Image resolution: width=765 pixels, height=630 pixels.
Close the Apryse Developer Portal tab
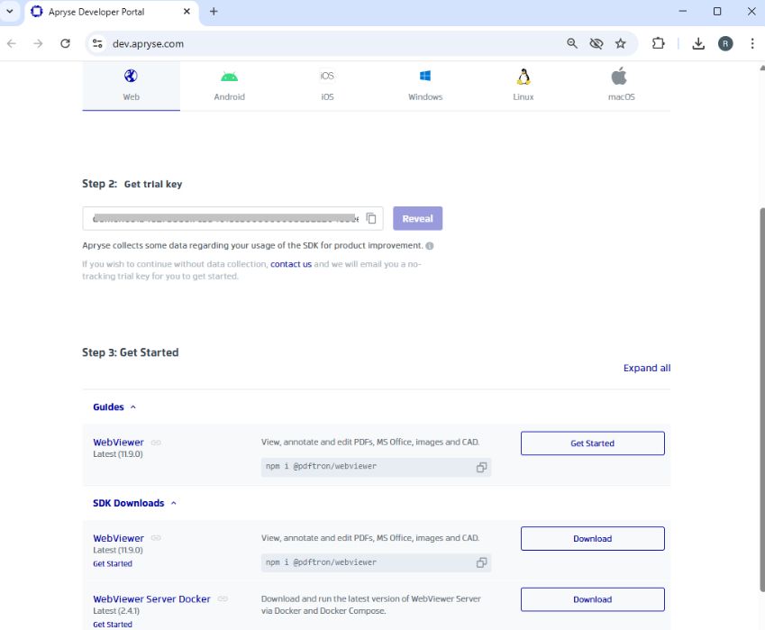(187, 11)
